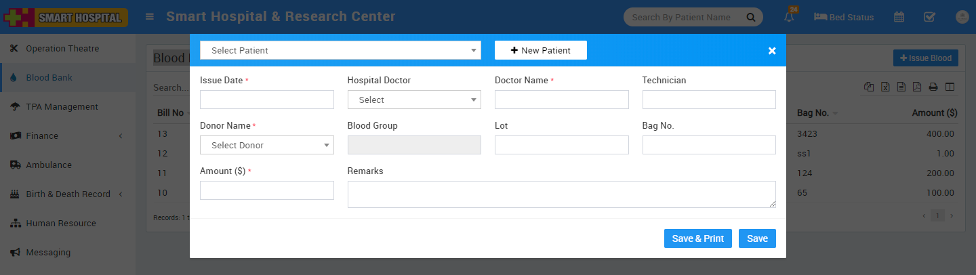The width and height of the screenshot is (976, 275).
Task: Open the calendar icon in header
Action: [x=899, y=18]
